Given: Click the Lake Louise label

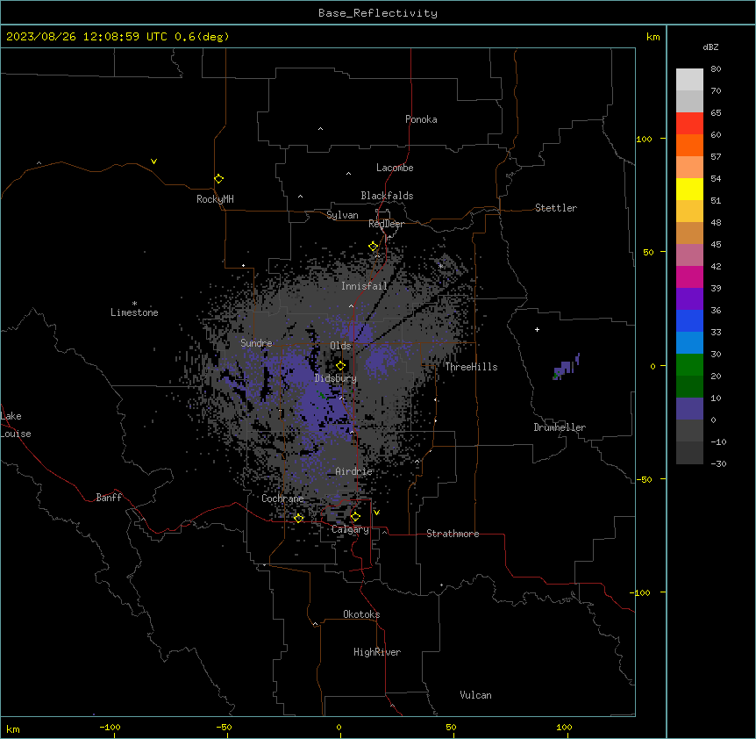Looking at the screenshot, I should coord(16,425).
